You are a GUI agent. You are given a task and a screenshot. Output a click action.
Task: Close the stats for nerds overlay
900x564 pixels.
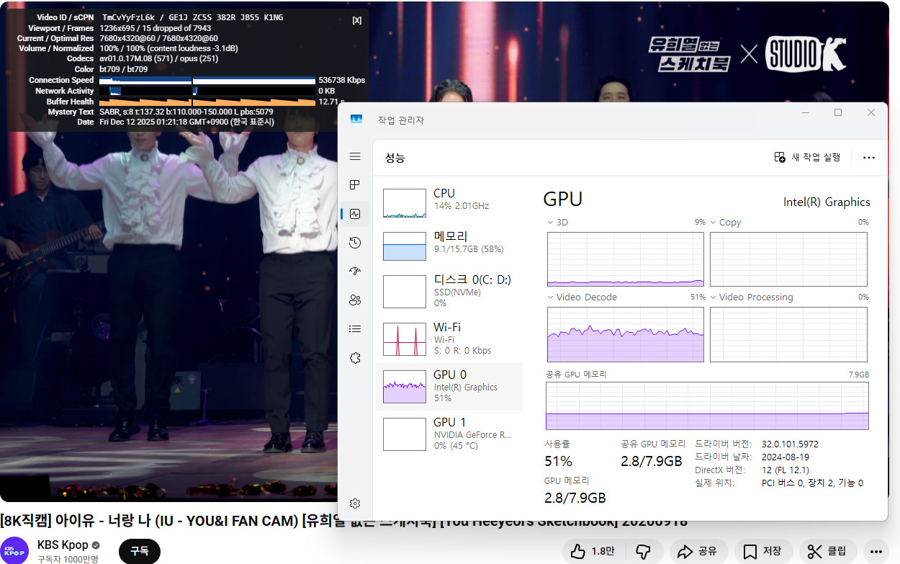point(356,20)
